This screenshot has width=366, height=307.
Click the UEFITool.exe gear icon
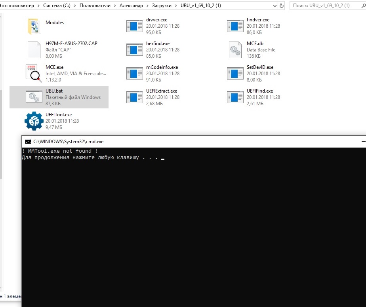(34, 121)
